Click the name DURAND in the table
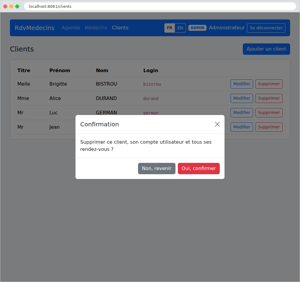Viewport: 300px width, 282px height. 106,98
